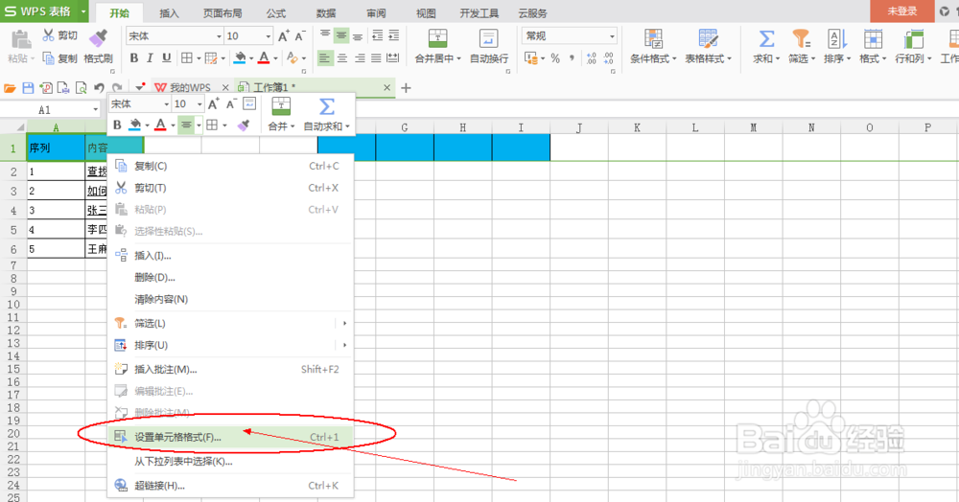Click the Wrap Text (自动换行) icon
This screenshot has width=959, height=502.
pyautogui.click(x=489, y=39)
